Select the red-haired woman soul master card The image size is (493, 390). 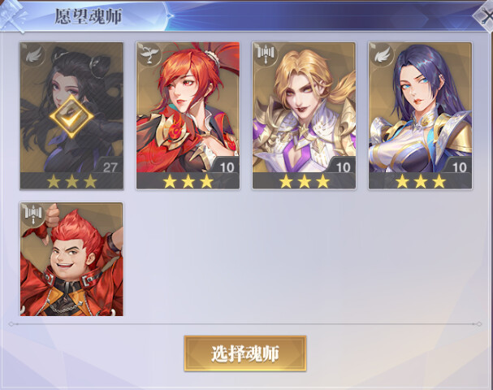tap(188, 115)
